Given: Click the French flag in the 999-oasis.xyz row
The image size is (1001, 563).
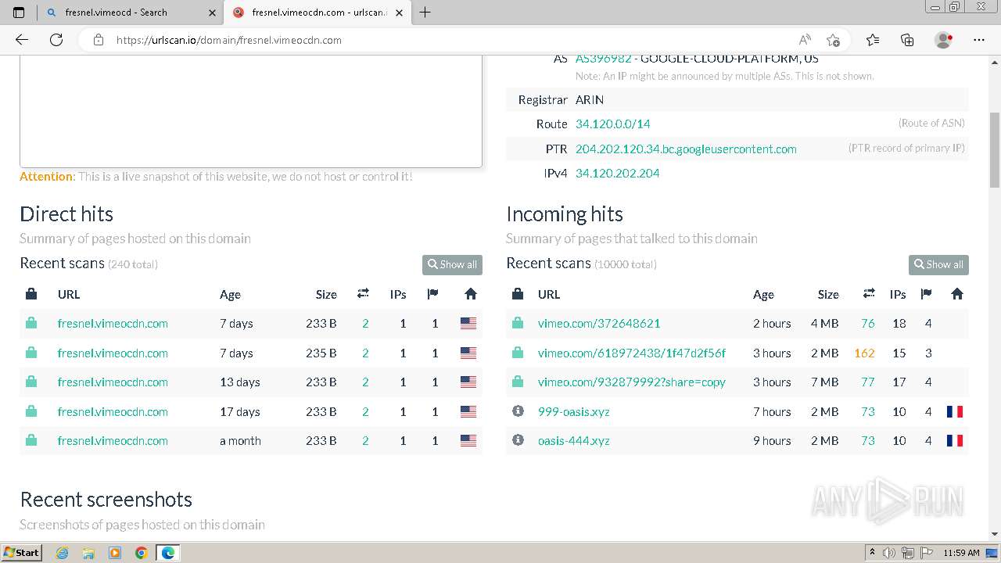Looking at the screenshot, I should click(955, 411).
